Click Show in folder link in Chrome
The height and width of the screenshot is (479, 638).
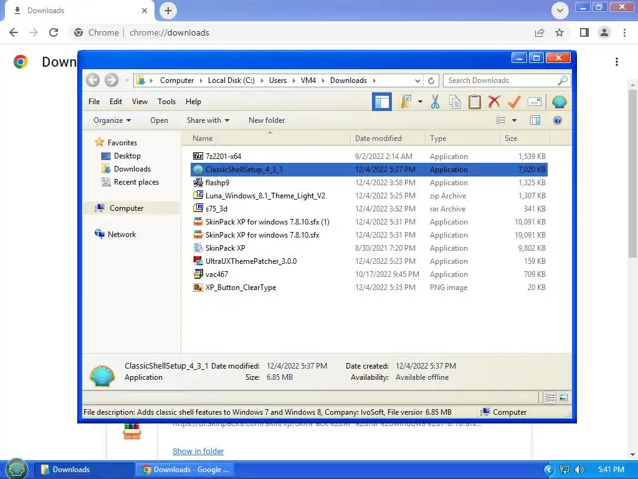coord(198,452)
